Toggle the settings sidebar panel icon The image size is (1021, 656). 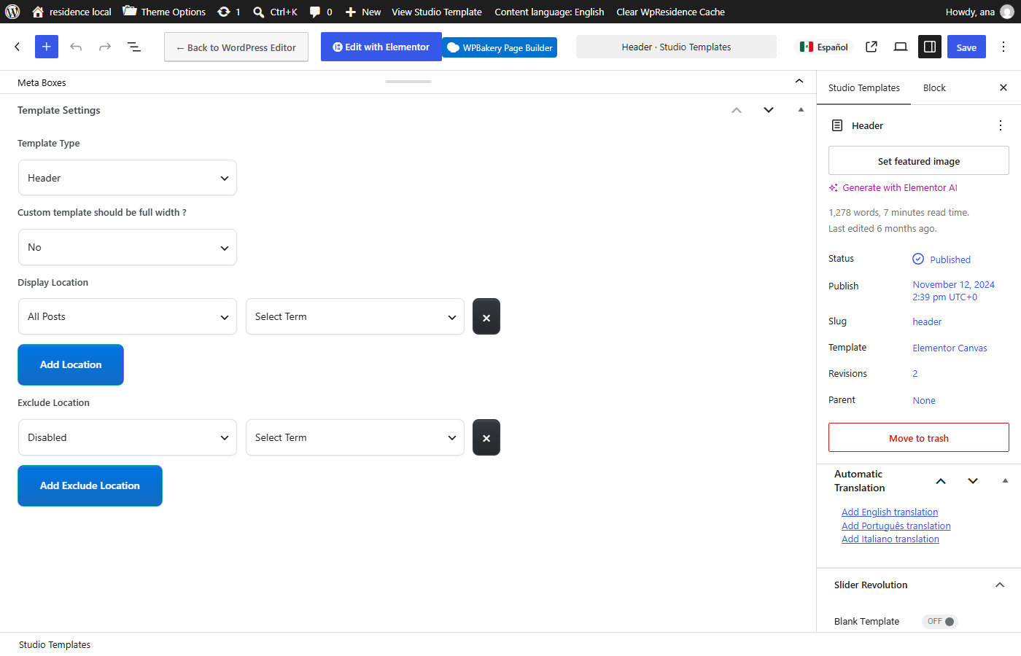coord(930,47)
